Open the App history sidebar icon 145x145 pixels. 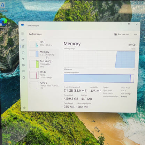(23, 53)
